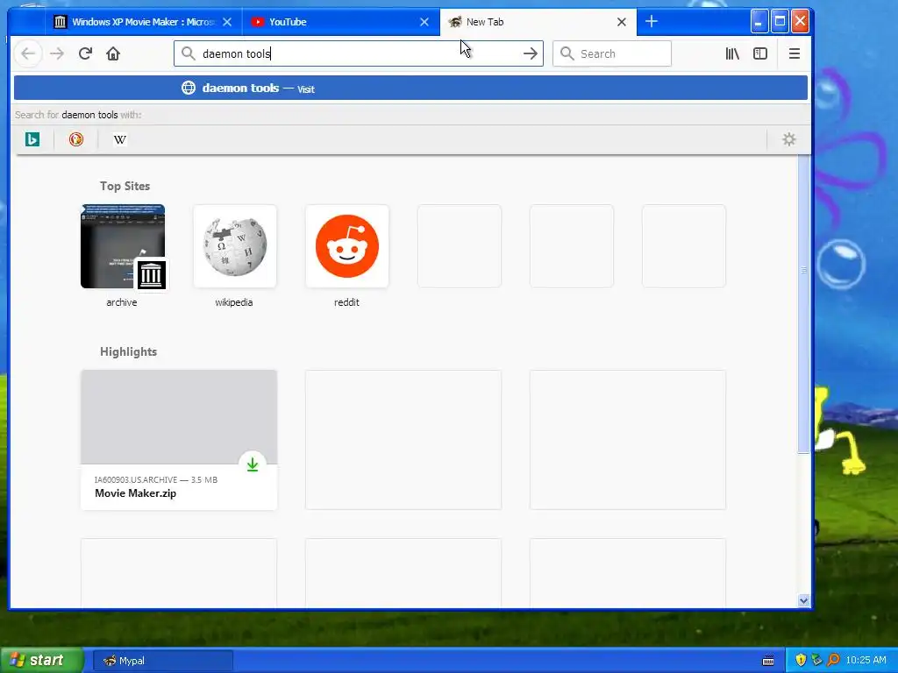The width and height of the screenshot is (898, 673).
Task: Maximize the Mypal browser window
Action: [x=780, y=22]
